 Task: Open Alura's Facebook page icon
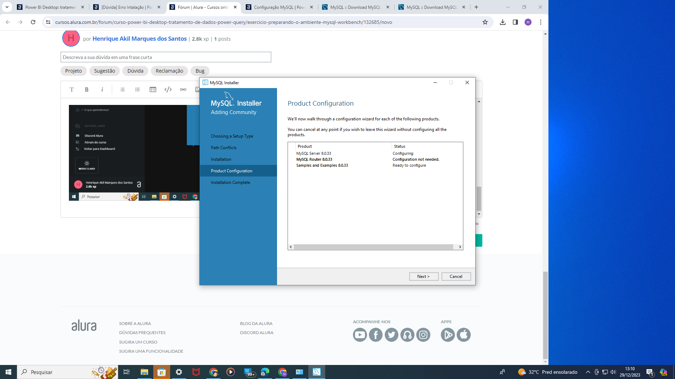tap(376, 335)
